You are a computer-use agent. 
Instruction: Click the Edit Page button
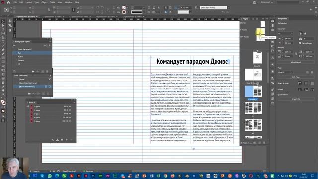(296, 77)
